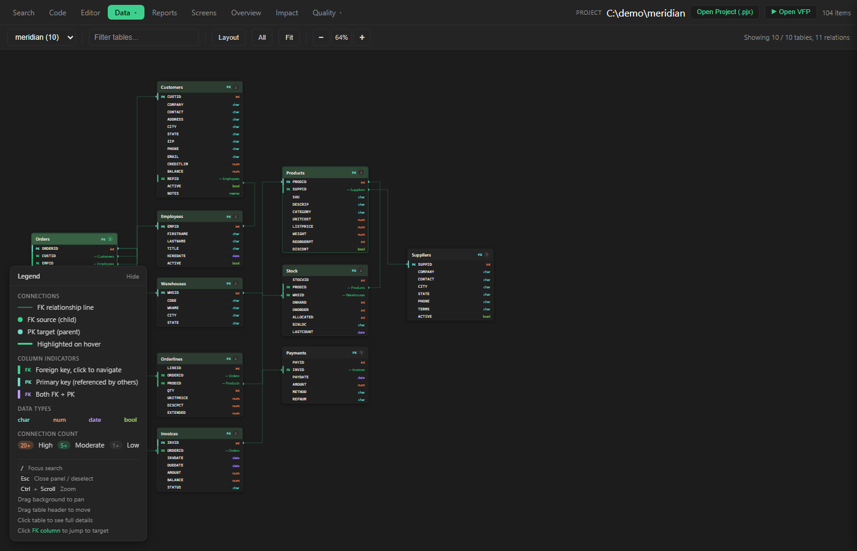Go to the Screens tab
857x551 pixels.
click(204, 13)
